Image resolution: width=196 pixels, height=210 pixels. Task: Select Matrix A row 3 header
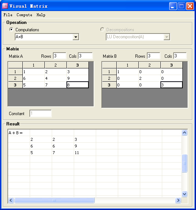tap(15, 85)
